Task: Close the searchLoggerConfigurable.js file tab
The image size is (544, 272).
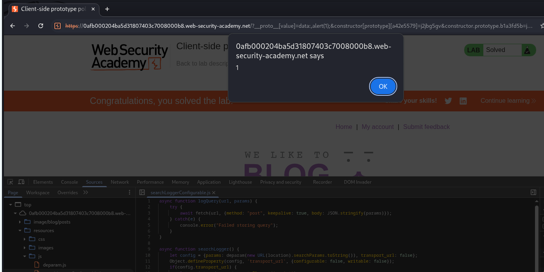Action: pos(214,193)
